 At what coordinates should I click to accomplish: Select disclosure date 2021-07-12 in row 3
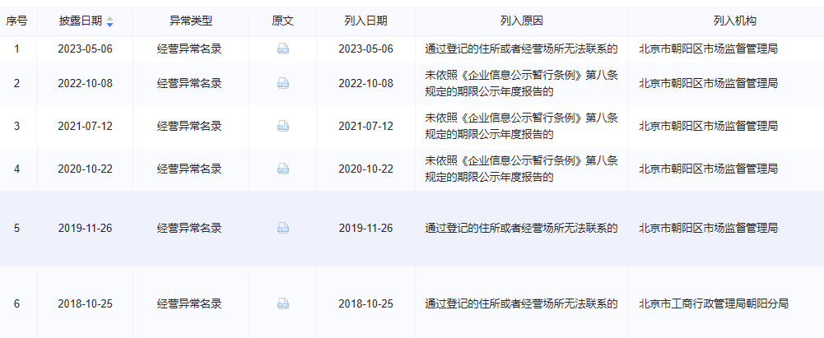[85, 126]
